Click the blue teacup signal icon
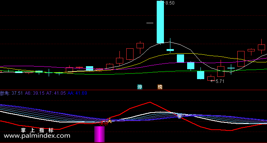The height and width of the screenshot is (143, 267). [180, 116]
